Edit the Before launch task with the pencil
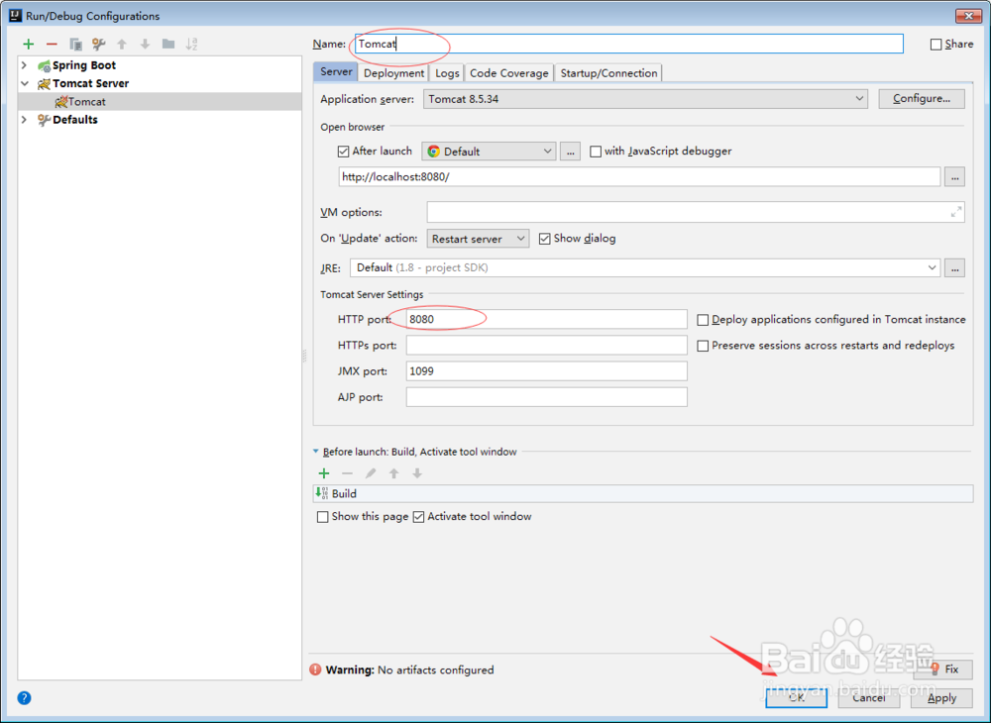 pos(371,473)
